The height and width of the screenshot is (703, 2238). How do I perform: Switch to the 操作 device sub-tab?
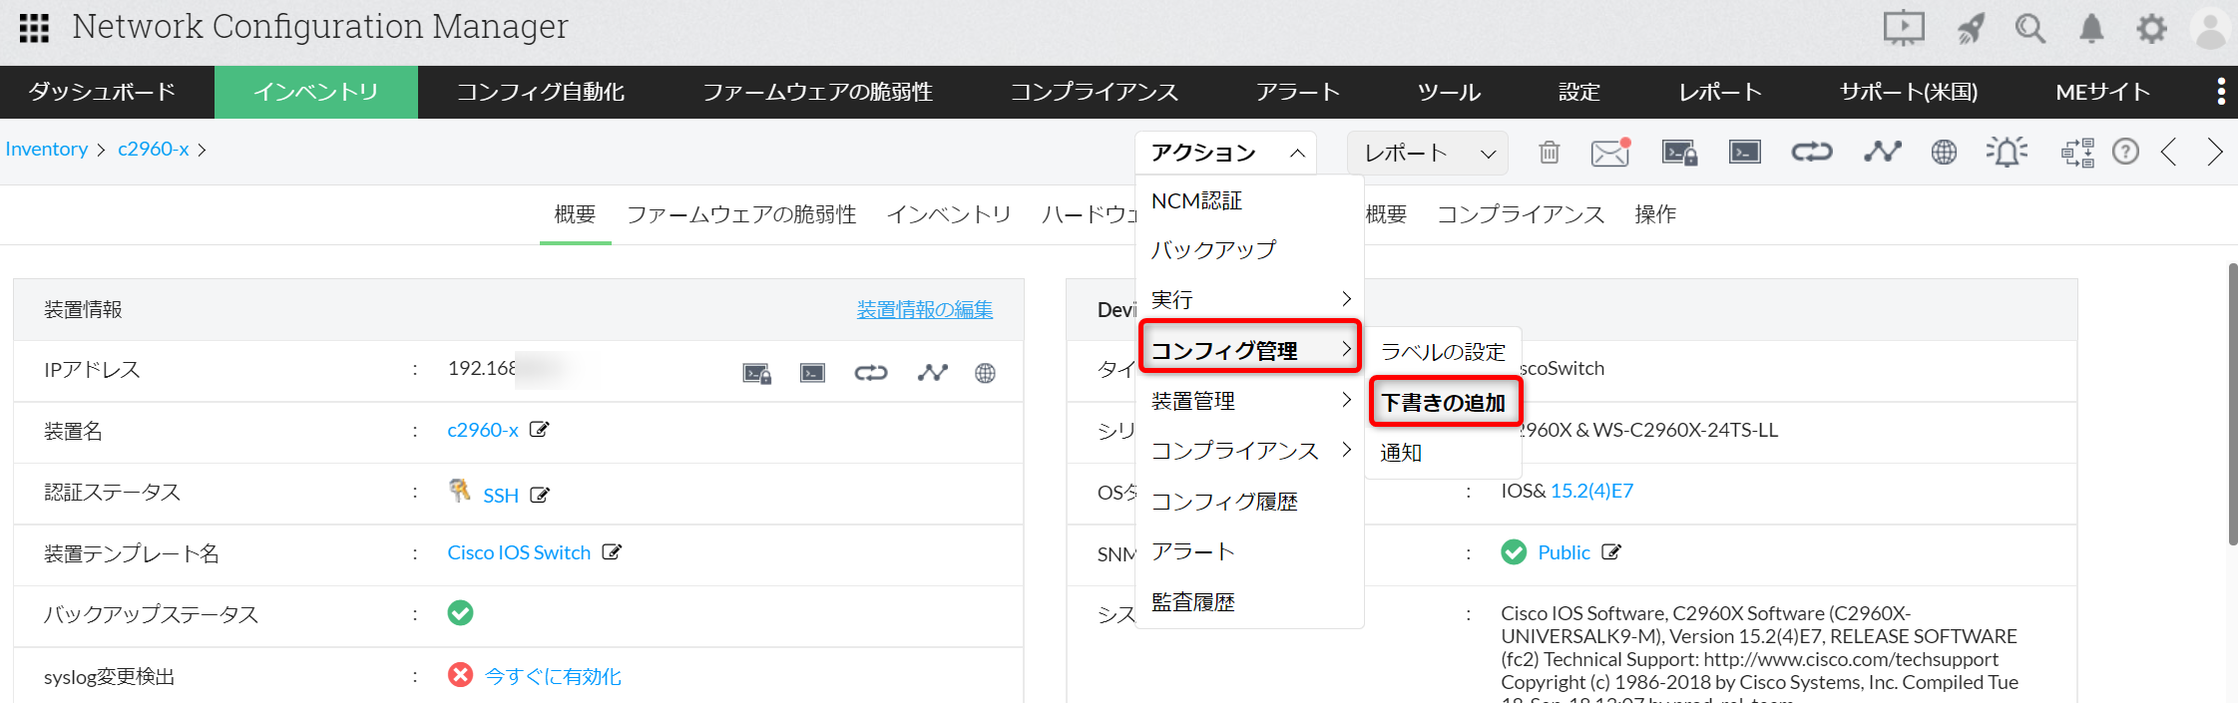pos(1655,214)
